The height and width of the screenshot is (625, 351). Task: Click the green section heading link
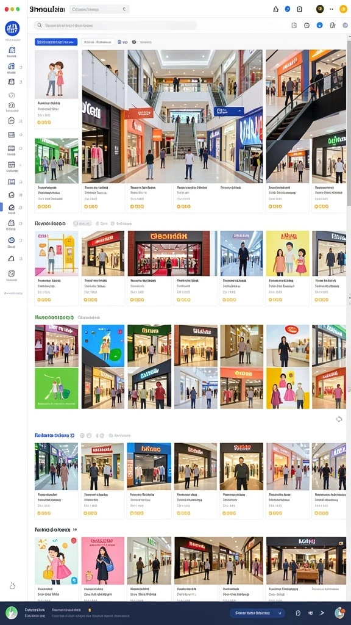[x=54, y=317]
